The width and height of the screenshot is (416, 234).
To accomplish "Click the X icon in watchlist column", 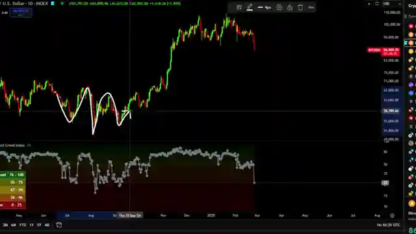I will point(411,127).
